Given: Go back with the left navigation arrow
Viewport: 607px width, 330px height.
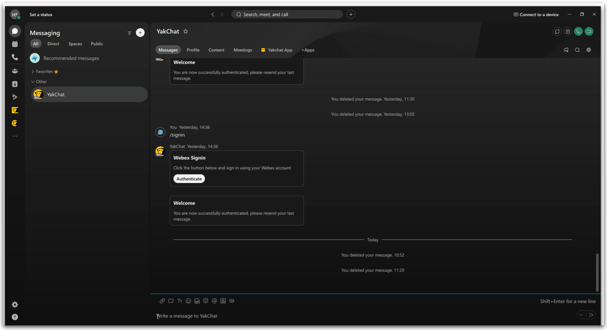Looking at the screenshot, I should tap(213, 14).
